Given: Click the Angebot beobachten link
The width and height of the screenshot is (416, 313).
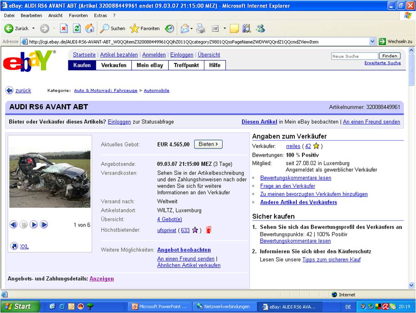Looking at the screenshot, I should [184, 250].
